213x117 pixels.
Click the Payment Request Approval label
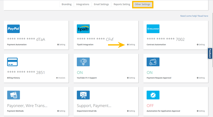coord(159,78)
